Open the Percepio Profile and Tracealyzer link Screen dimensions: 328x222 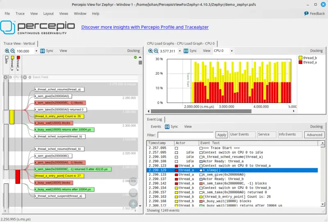coord(145,27)
